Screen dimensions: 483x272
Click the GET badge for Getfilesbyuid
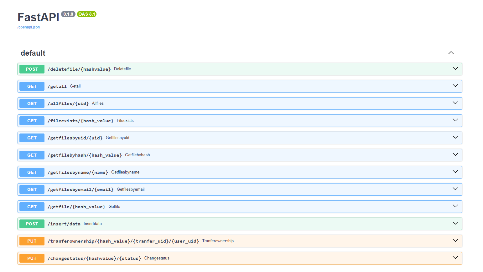pyautogui.click(x=32, y=138)
